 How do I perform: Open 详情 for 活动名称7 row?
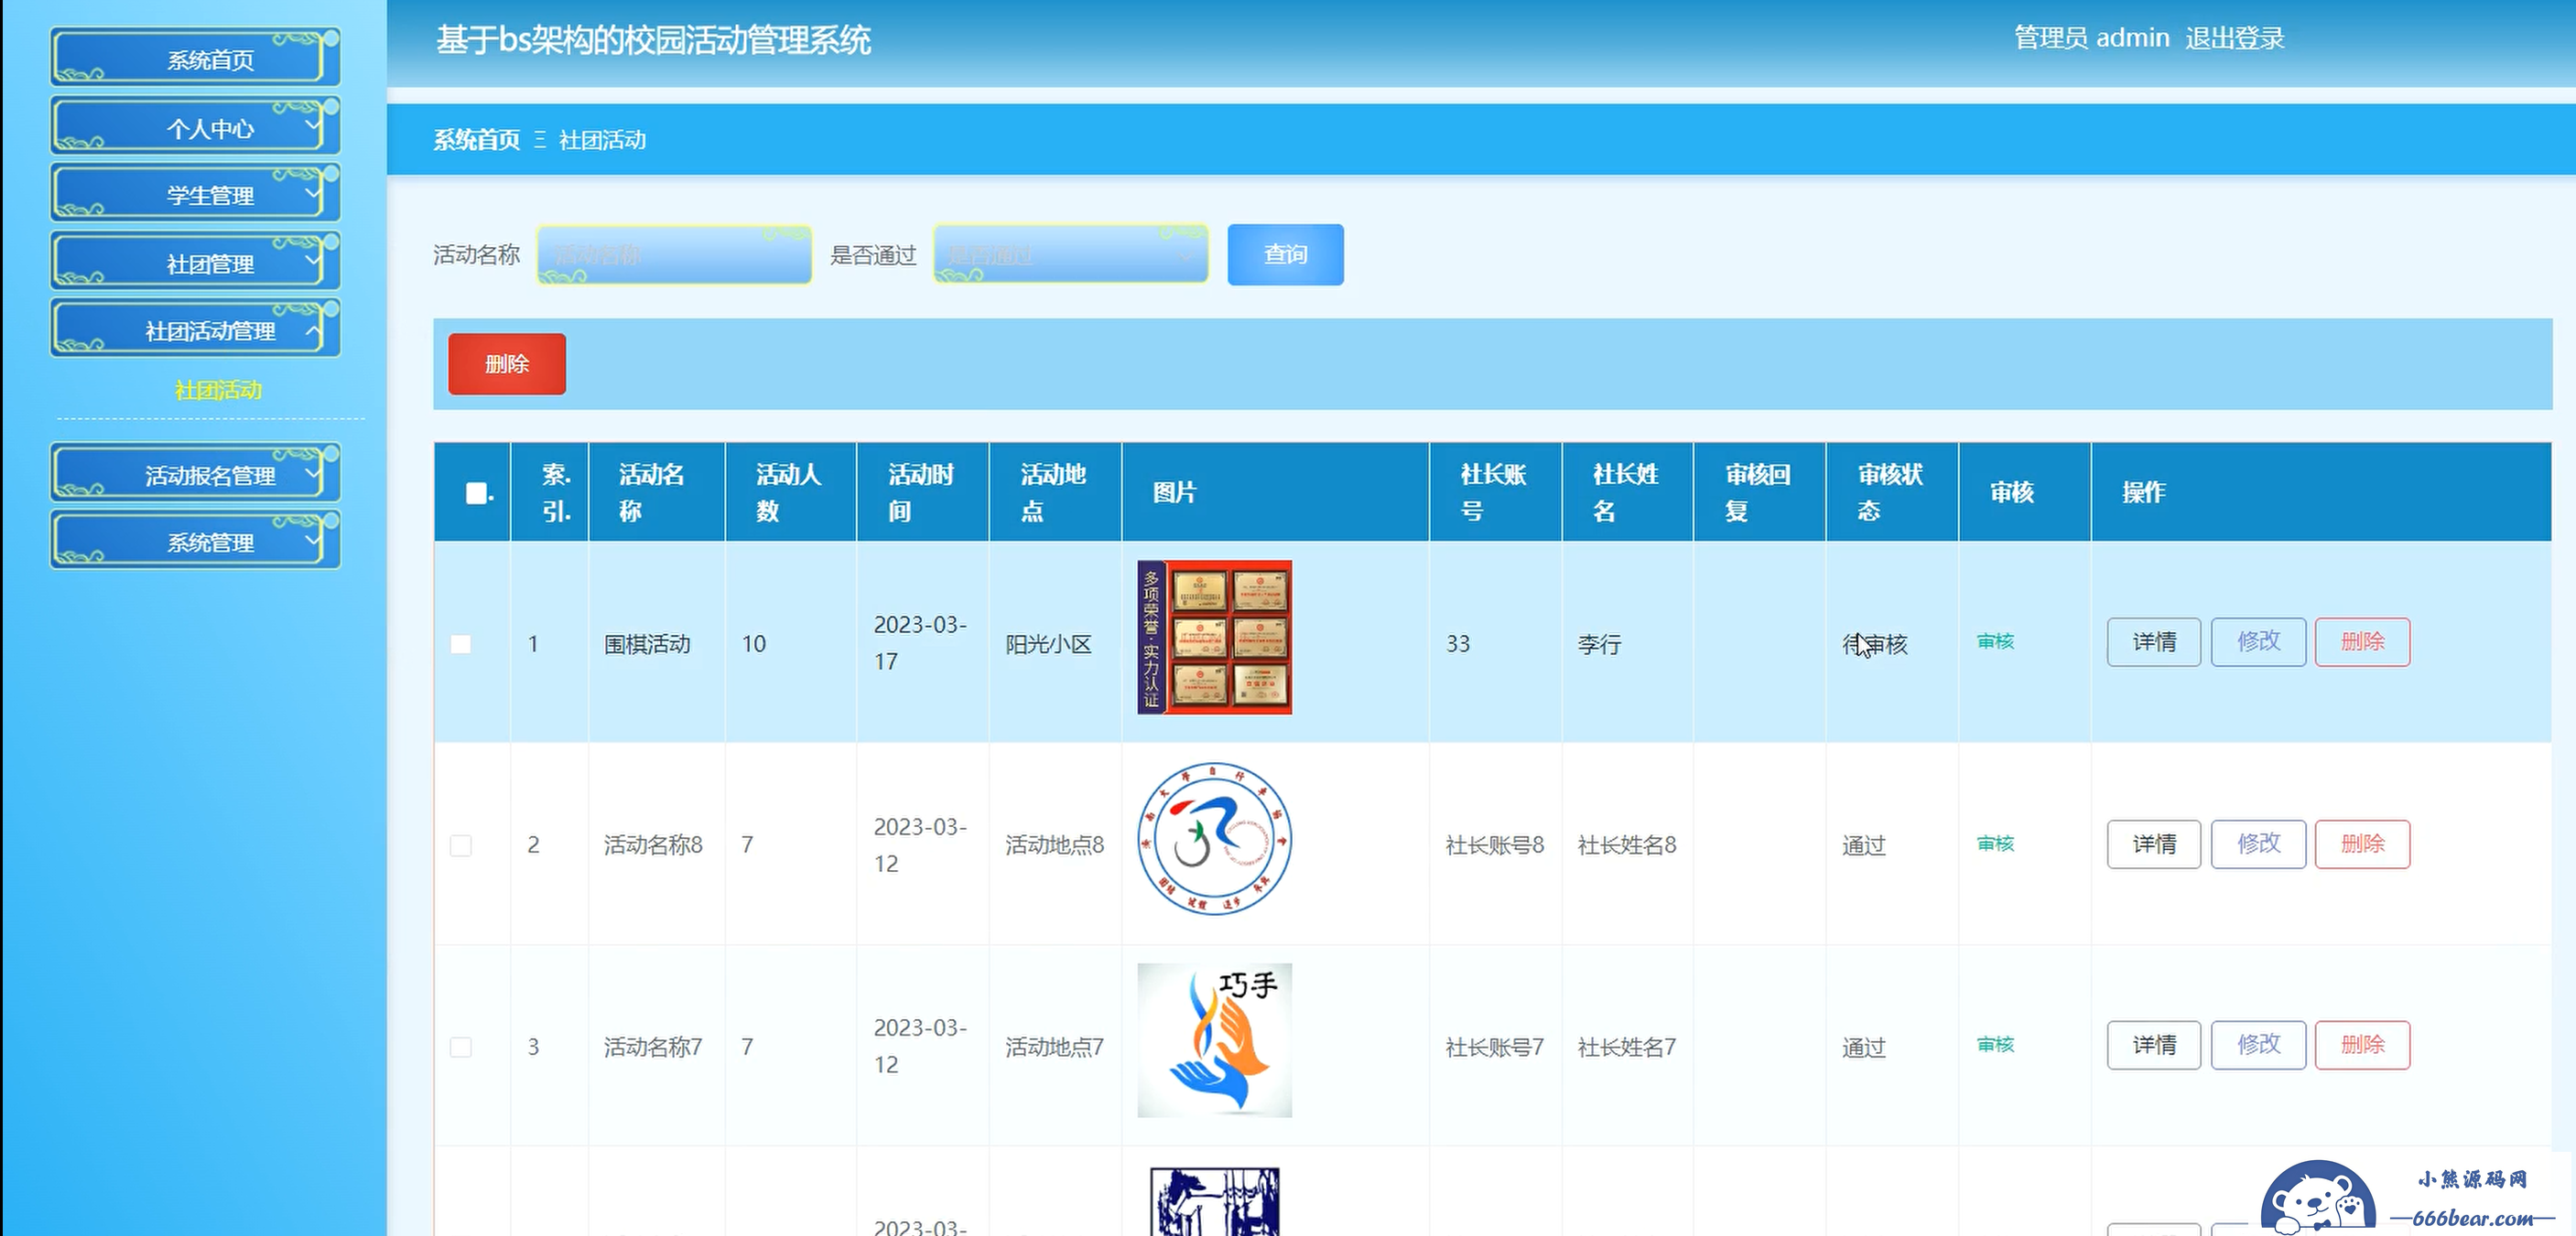coord(2154,1045)
